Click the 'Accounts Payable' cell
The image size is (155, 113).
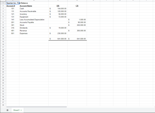pos(34,22)
